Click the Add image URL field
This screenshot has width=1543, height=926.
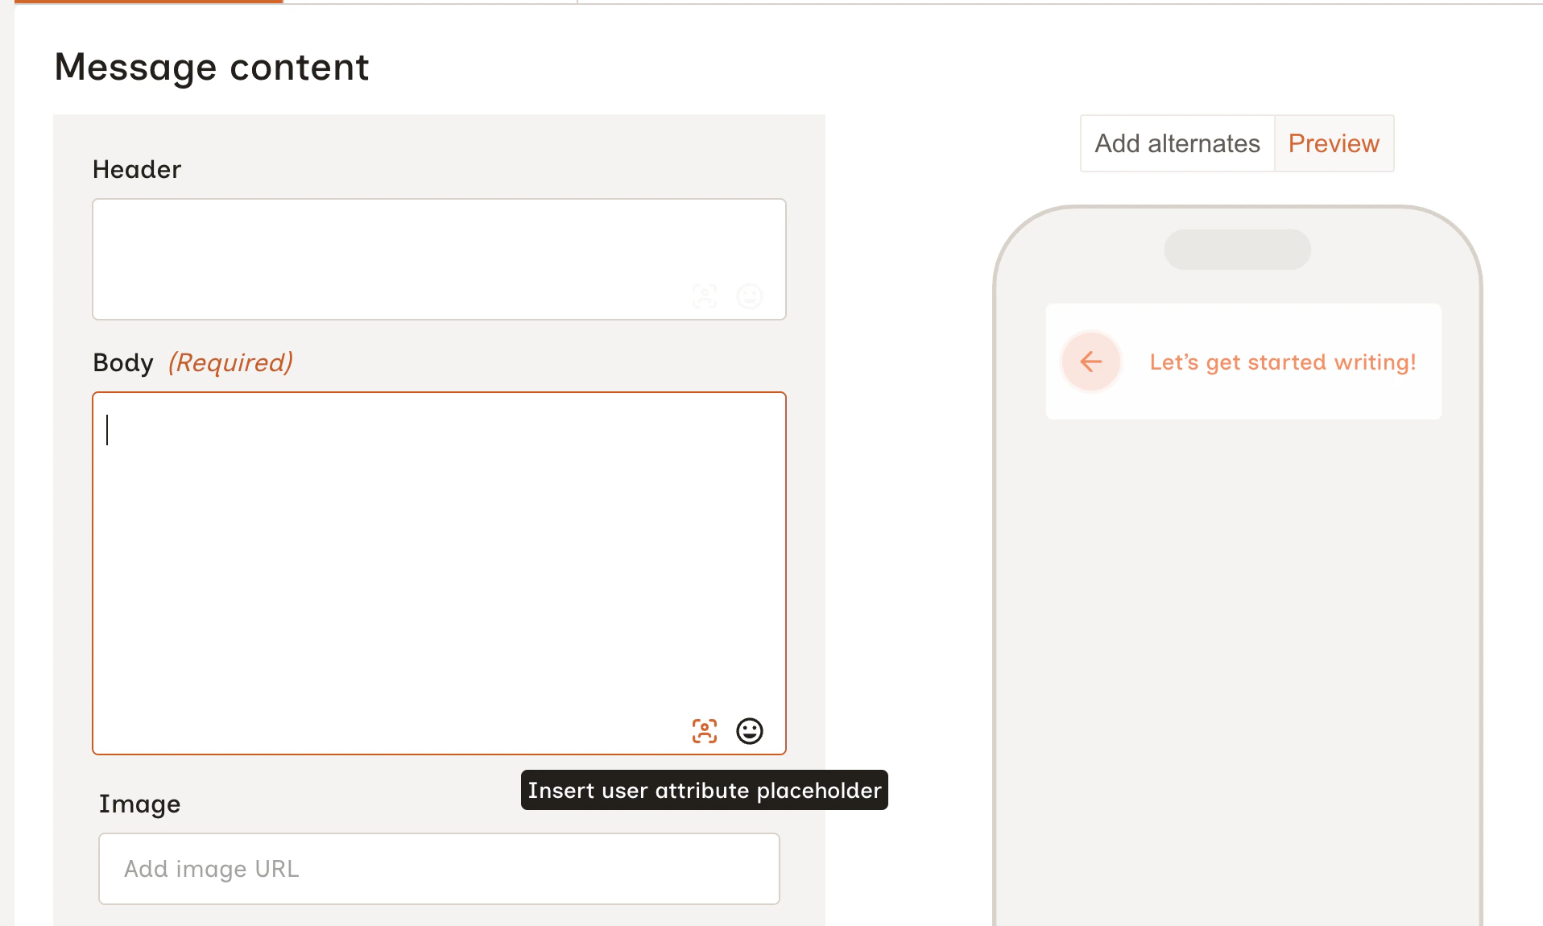click(438, 869)
